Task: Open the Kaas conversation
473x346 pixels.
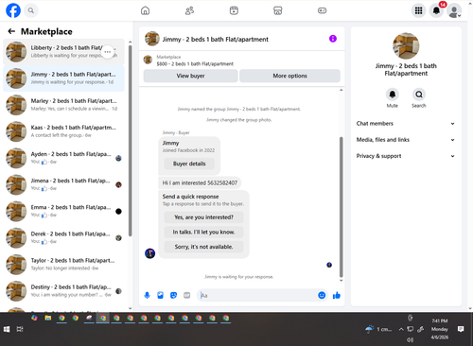Action: point(64,131)
